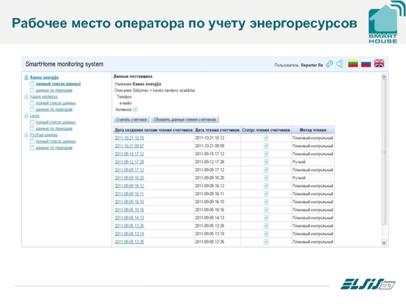Toggle status checkbox in 2011-09-05 18:16 row
Image resolution: width=406 pixels, height=304 pixels.
(266, 210)
